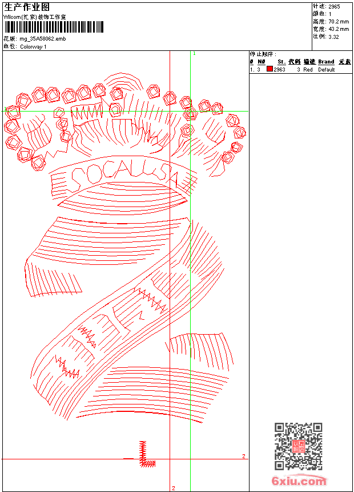Click the Default brand cell
This screenshot has width=354, height=492.
(327, 70)
